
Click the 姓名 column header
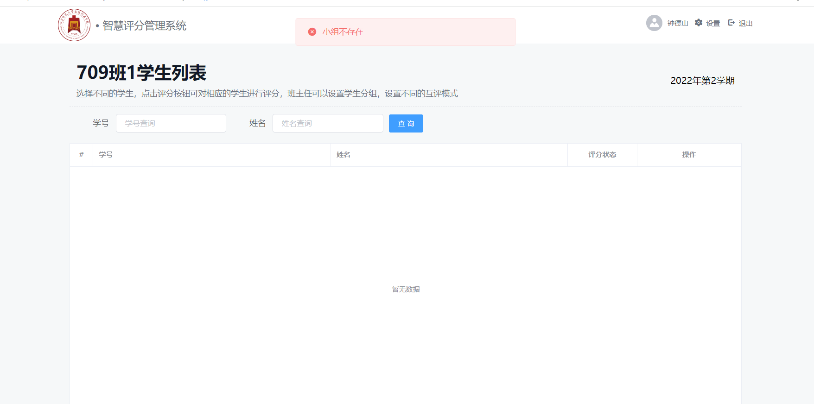click(449, 155)
